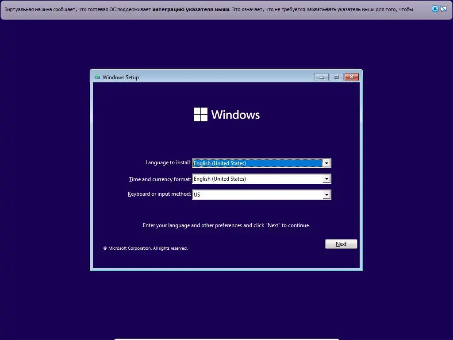Click the 'Language to install:' label
This screenshot has width=453, height=340.
coord(168,162)
